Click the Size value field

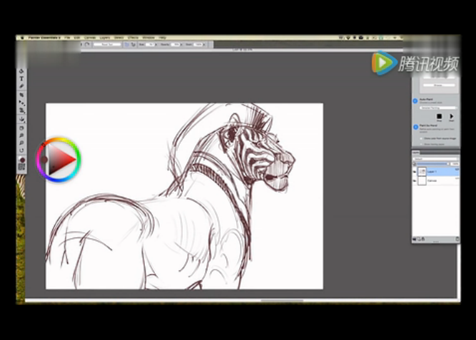[x=151, y=45]
